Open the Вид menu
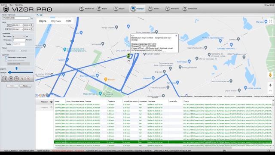 [11, 5]
